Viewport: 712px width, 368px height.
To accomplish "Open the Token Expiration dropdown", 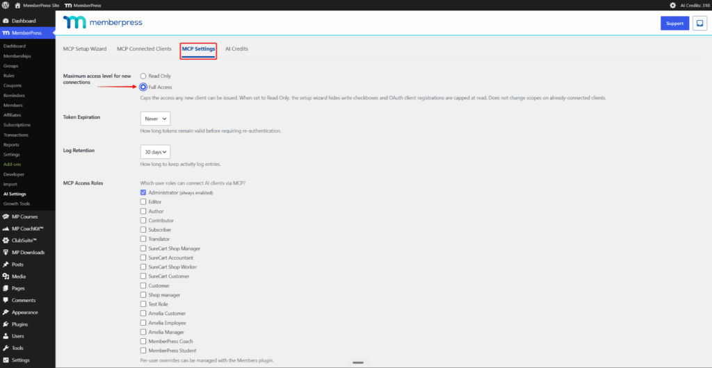I will (x=155, y=119).
